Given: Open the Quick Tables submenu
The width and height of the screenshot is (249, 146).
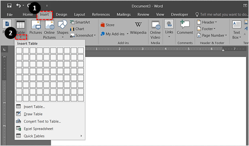Looking at the screenshot, I should coord(50,136).
